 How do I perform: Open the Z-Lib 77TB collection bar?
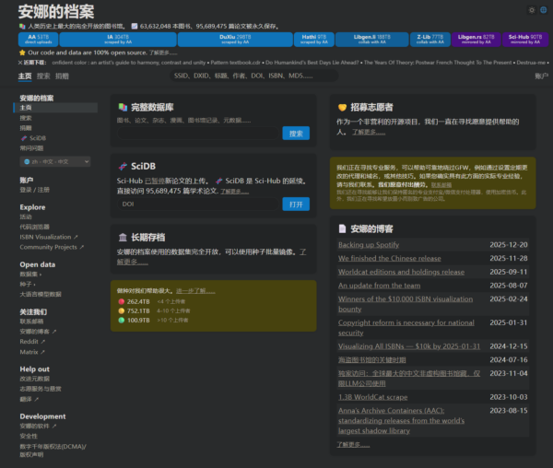click(429, 40)
